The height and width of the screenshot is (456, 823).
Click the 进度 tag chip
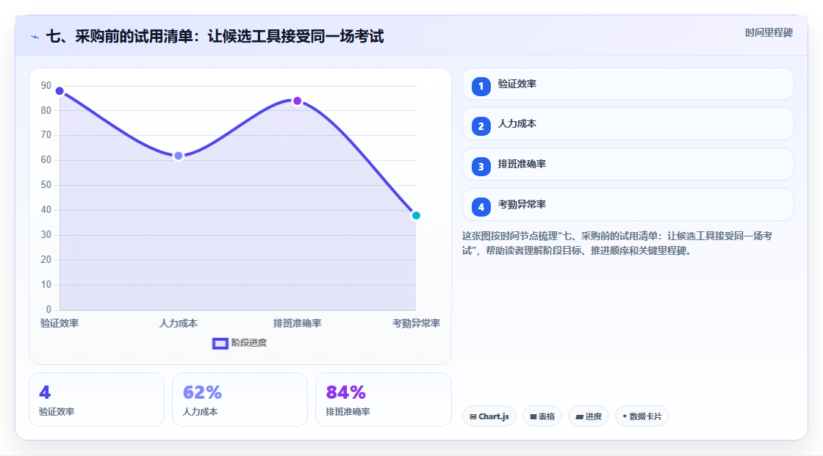589,416
